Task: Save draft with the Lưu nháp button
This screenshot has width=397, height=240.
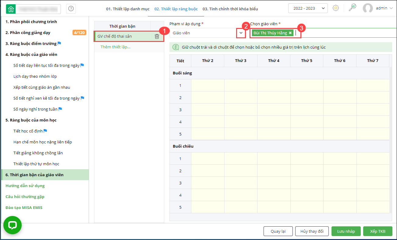Action: pos(346,231)
